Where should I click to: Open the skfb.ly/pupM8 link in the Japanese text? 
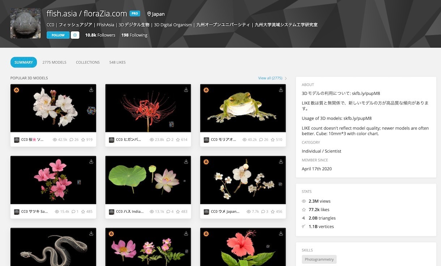[367, 93]
